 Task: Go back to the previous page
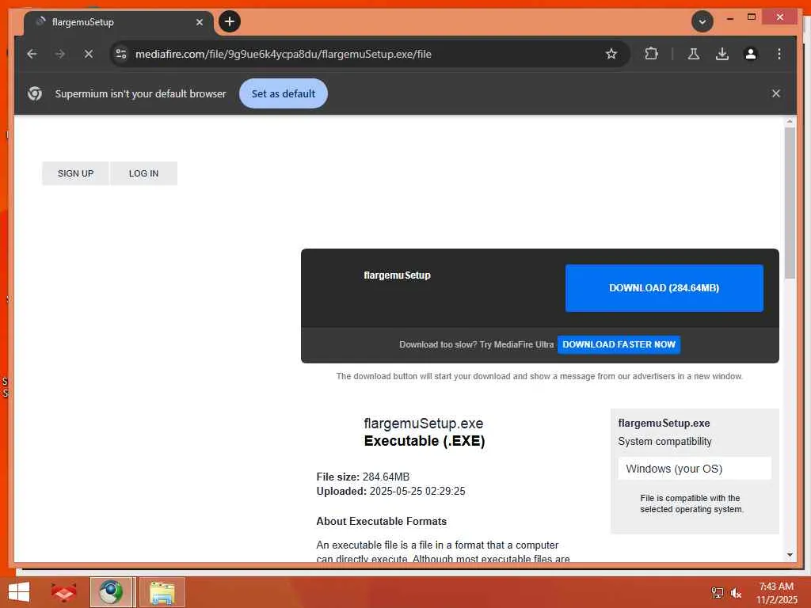[32, 54]
